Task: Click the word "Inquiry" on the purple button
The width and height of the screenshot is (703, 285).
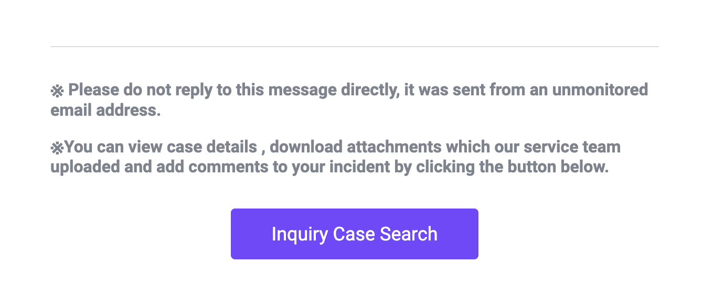Action: point(299,234)
